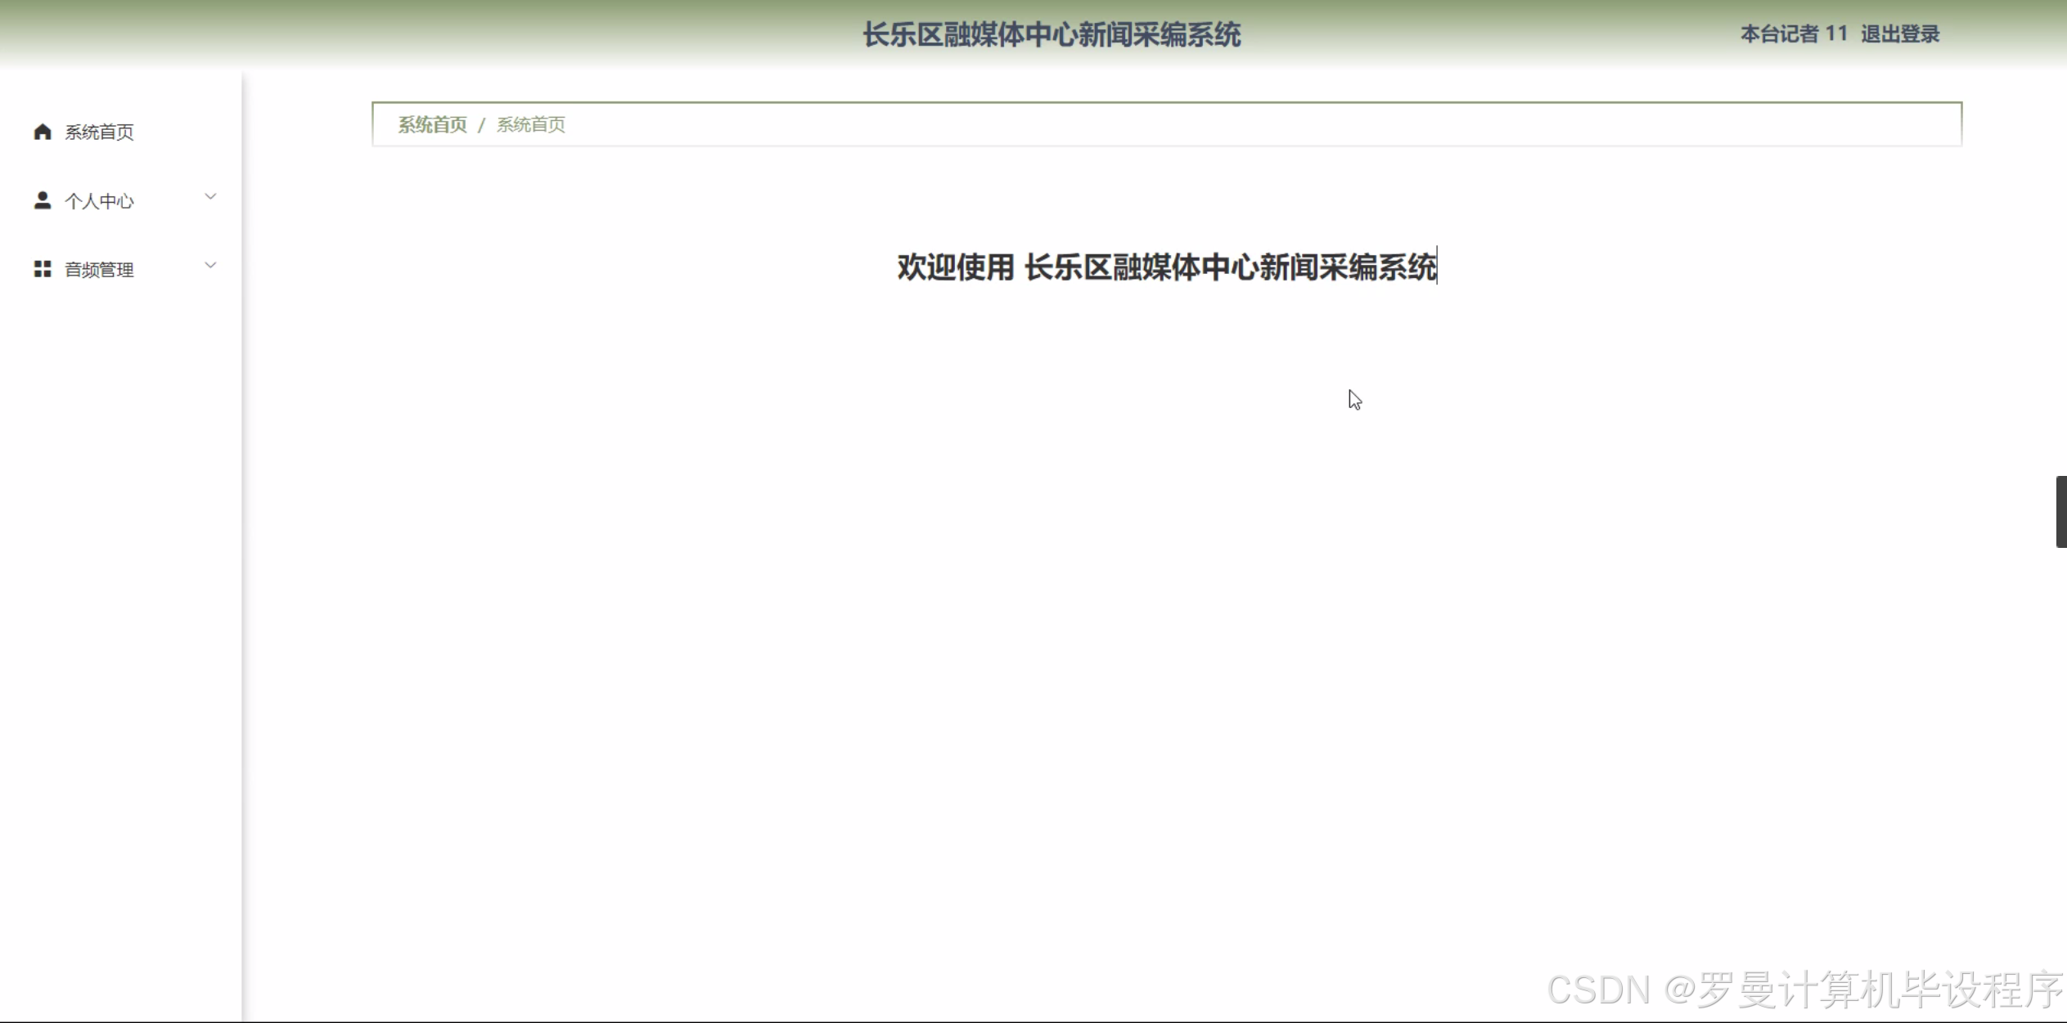This screenshot has width=2067, height=1023.
Task: Select the 音频管理 menu label
Action: point(99,270)
